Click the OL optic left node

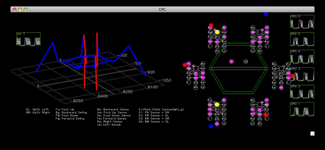pos(231,61)
